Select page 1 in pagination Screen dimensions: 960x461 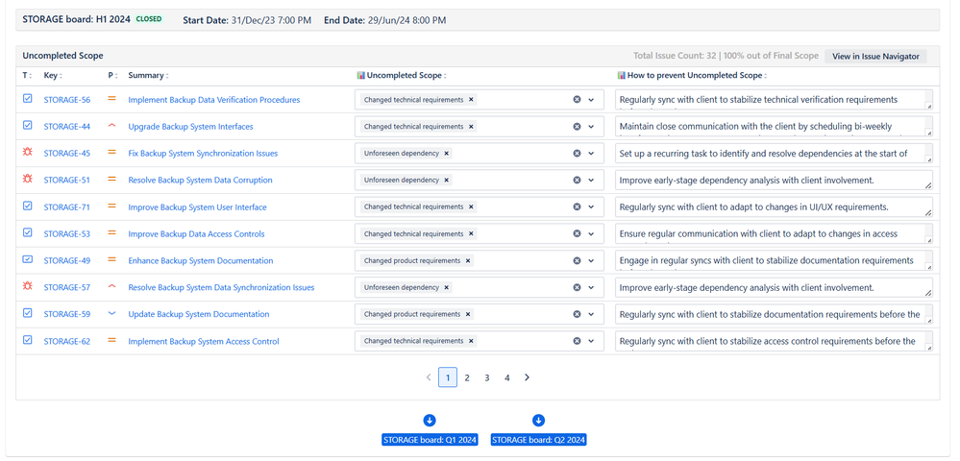[448, 377]
